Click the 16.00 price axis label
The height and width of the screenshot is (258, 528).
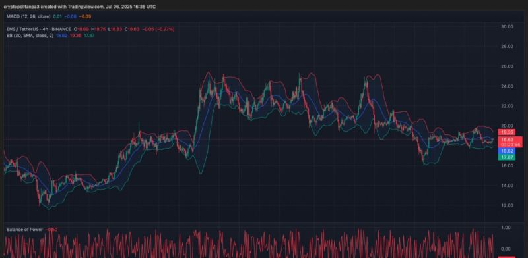click(507, 165)
